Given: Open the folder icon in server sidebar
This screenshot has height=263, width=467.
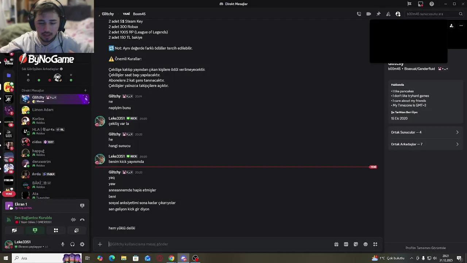Looking at the screenshot, I should pos(9,75).
